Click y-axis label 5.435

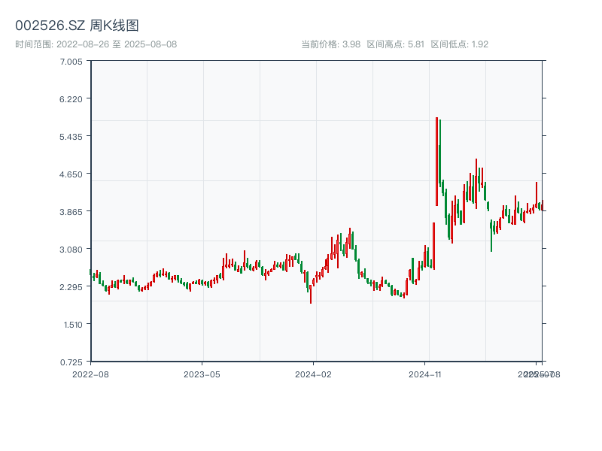pos(71,137)
